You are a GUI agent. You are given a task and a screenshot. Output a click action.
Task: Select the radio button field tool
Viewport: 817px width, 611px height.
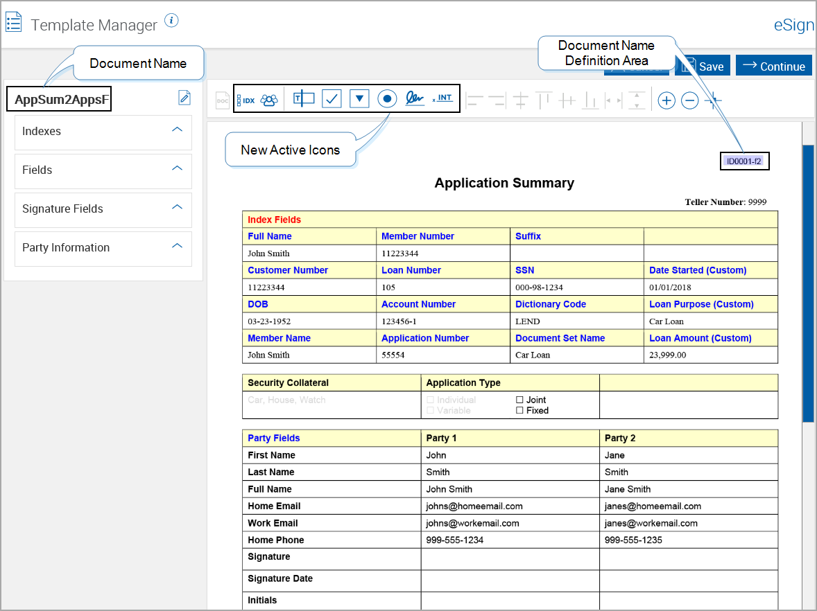pos(387,98)
